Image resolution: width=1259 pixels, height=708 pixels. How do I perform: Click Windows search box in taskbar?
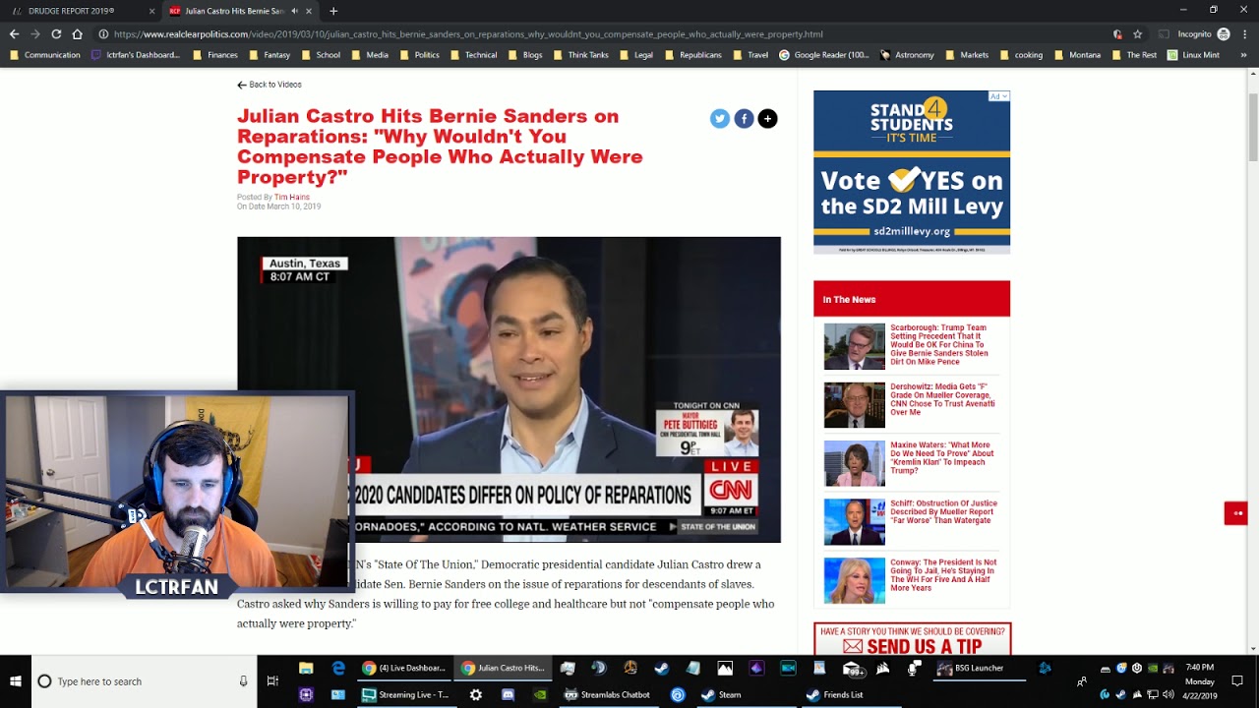click(x=144, y=681)
